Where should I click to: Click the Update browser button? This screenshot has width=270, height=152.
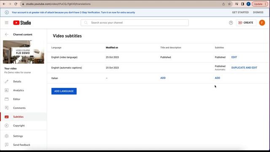click(260, 4)
